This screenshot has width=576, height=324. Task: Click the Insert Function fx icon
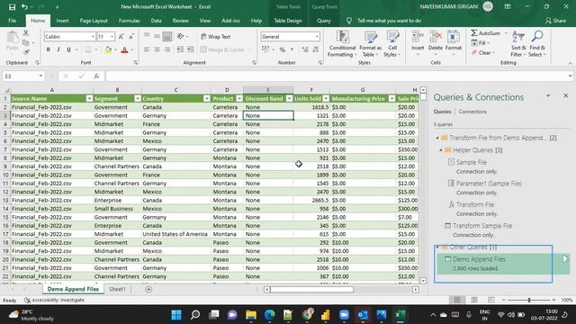96,76
